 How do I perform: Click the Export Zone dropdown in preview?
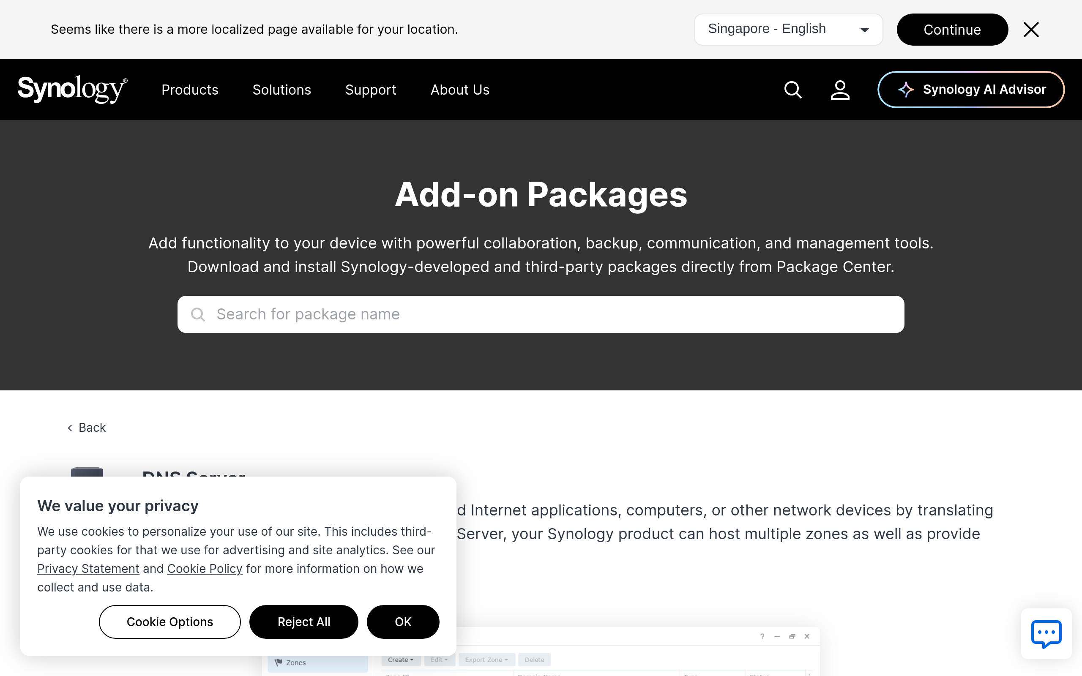click(486, 660)
